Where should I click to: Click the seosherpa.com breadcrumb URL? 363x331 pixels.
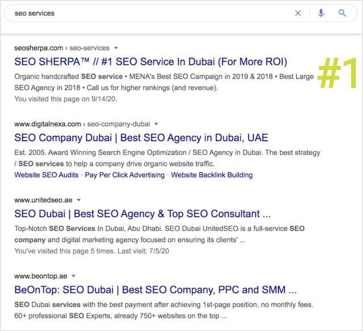[x=62, y=49]
